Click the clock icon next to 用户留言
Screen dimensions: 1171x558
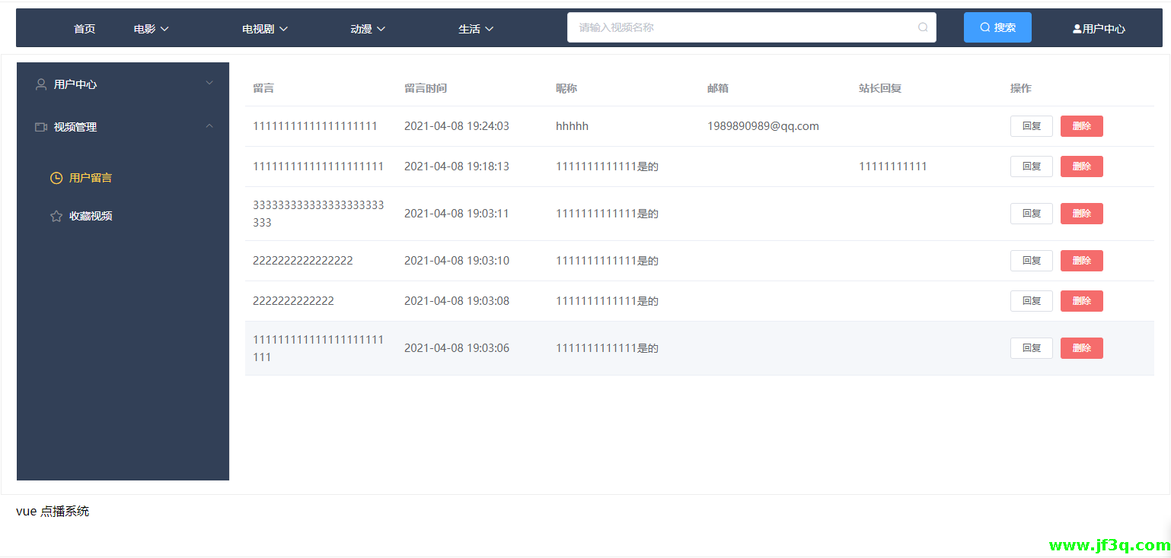pos(56,178)
